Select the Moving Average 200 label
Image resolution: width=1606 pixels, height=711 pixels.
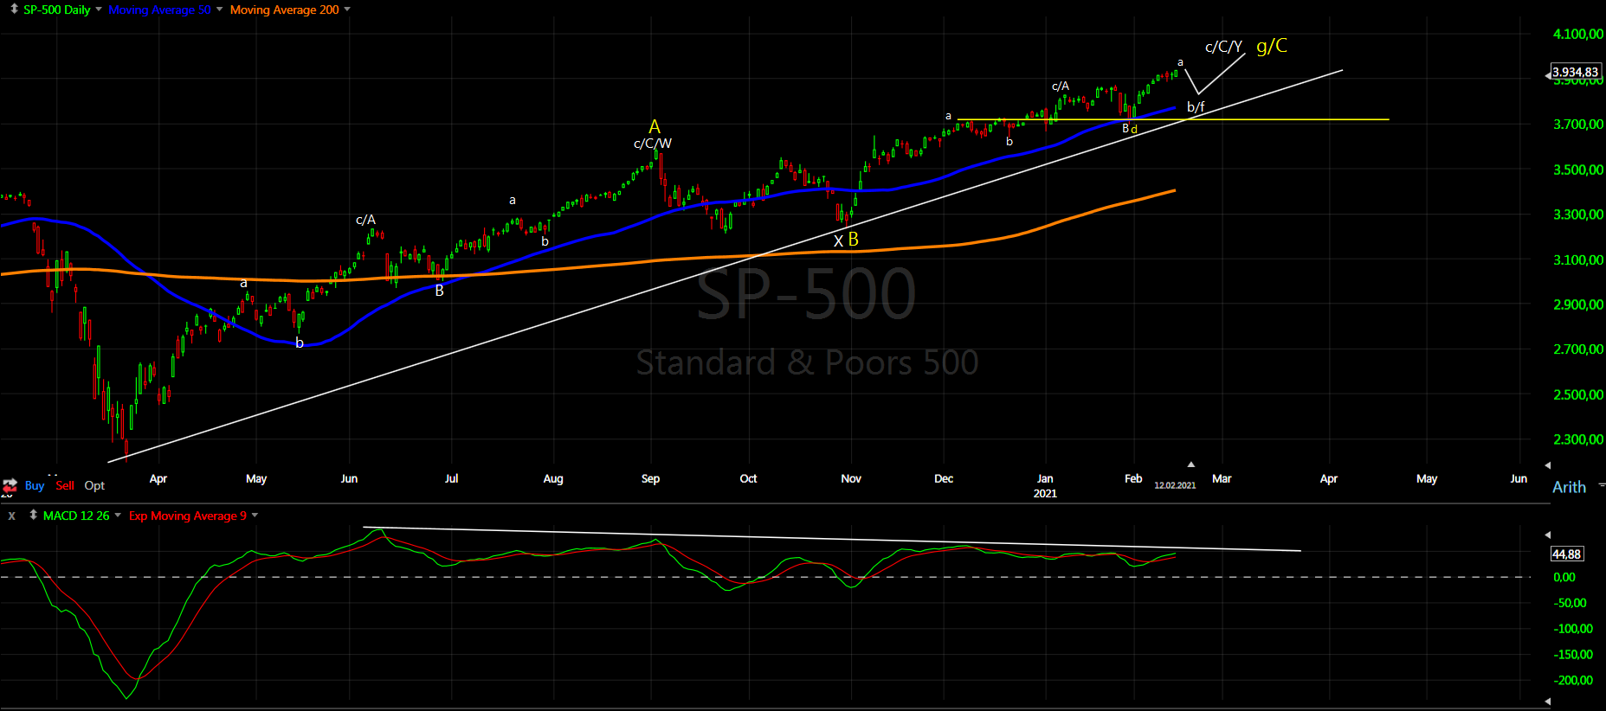pyautogui.click(x=284, y=10)
